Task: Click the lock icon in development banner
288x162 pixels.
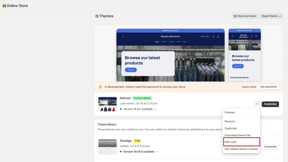Action: click(100, 87)
